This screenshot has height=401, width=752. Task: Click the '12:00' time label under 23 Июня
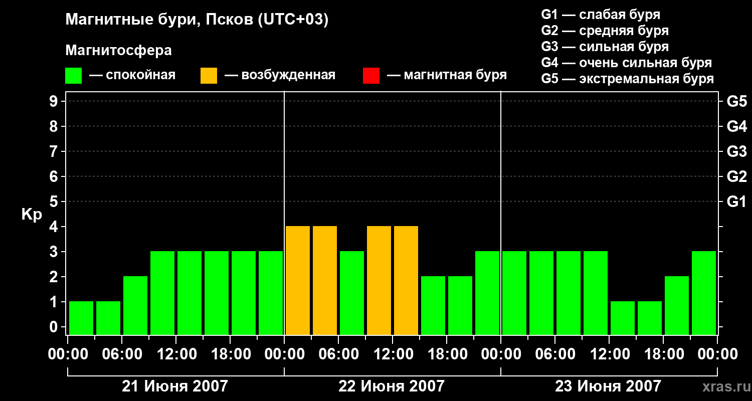pyautogui.click(x=609, y=354)
